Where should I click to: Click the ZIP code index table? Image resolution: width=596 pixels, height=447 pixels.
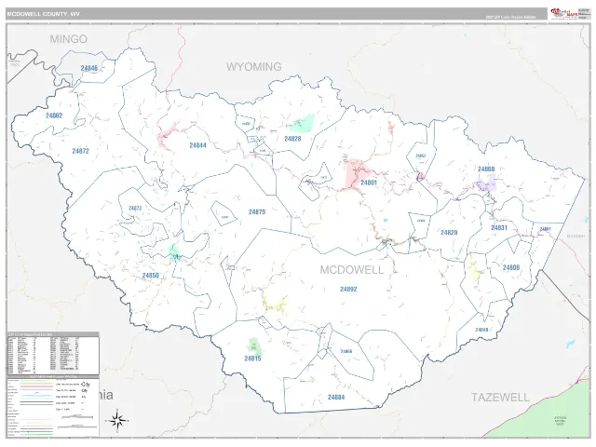click(53, 354)
